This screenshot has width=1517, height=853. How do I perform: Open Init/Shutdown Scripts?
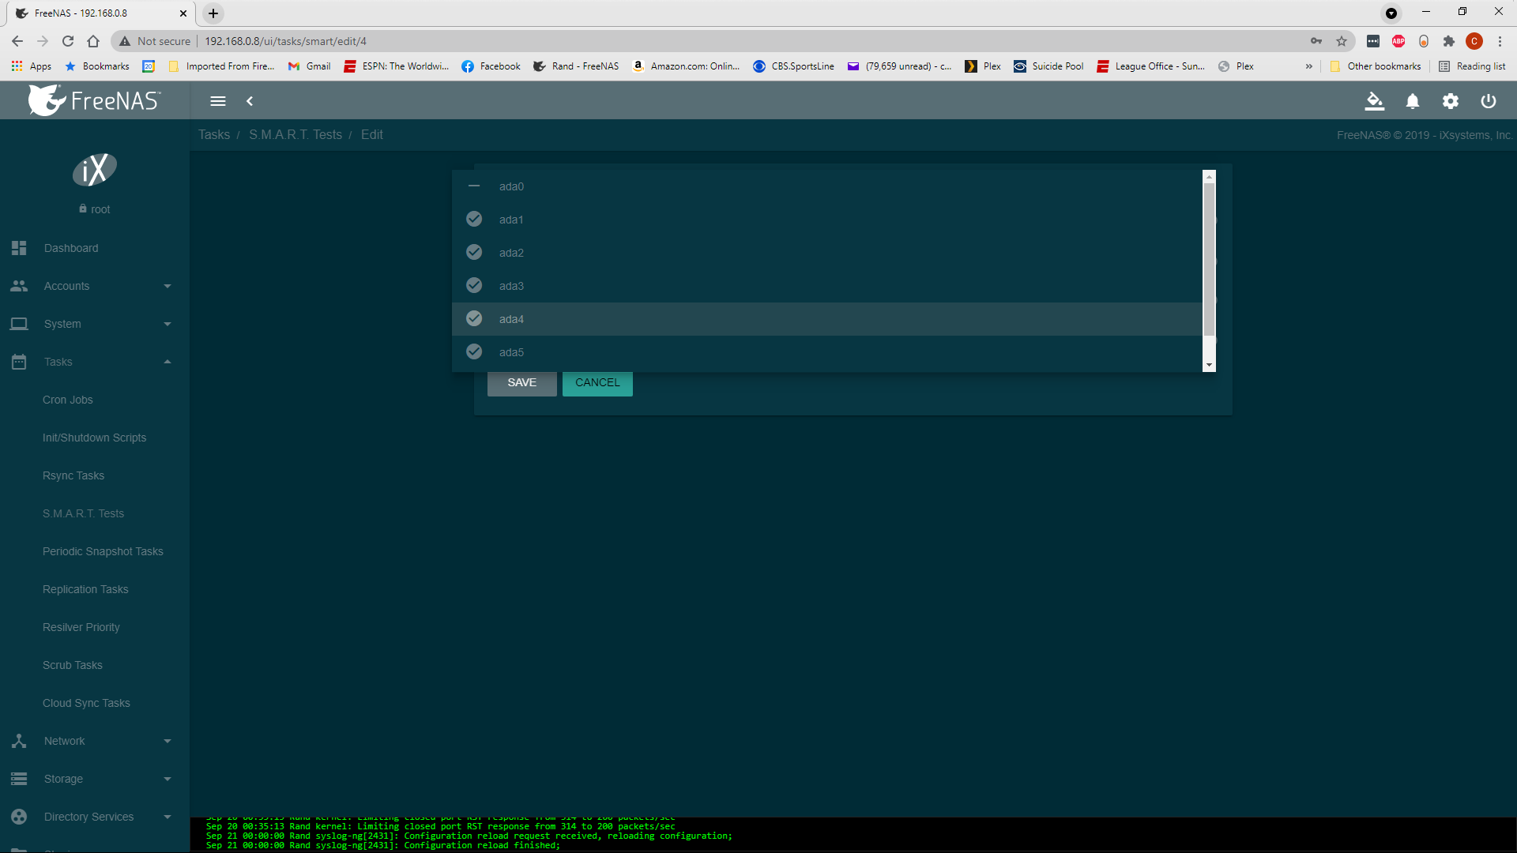[94, 438]
